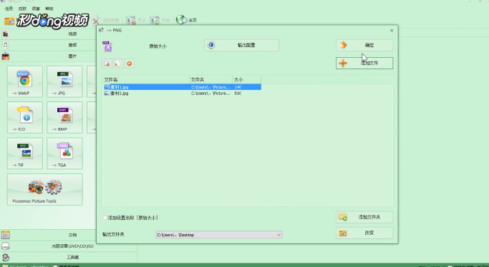
Task: Open the 输出文件夹 path dropdown
Action: coord(219,235)
